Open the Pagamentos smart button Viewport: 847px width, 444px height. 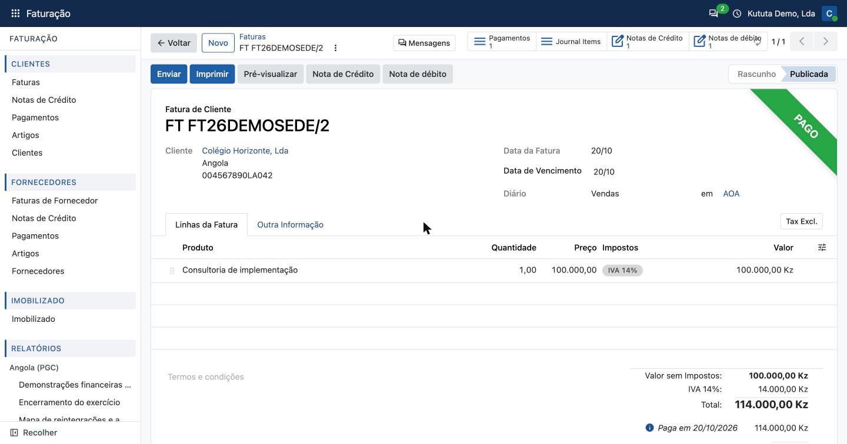502,42
